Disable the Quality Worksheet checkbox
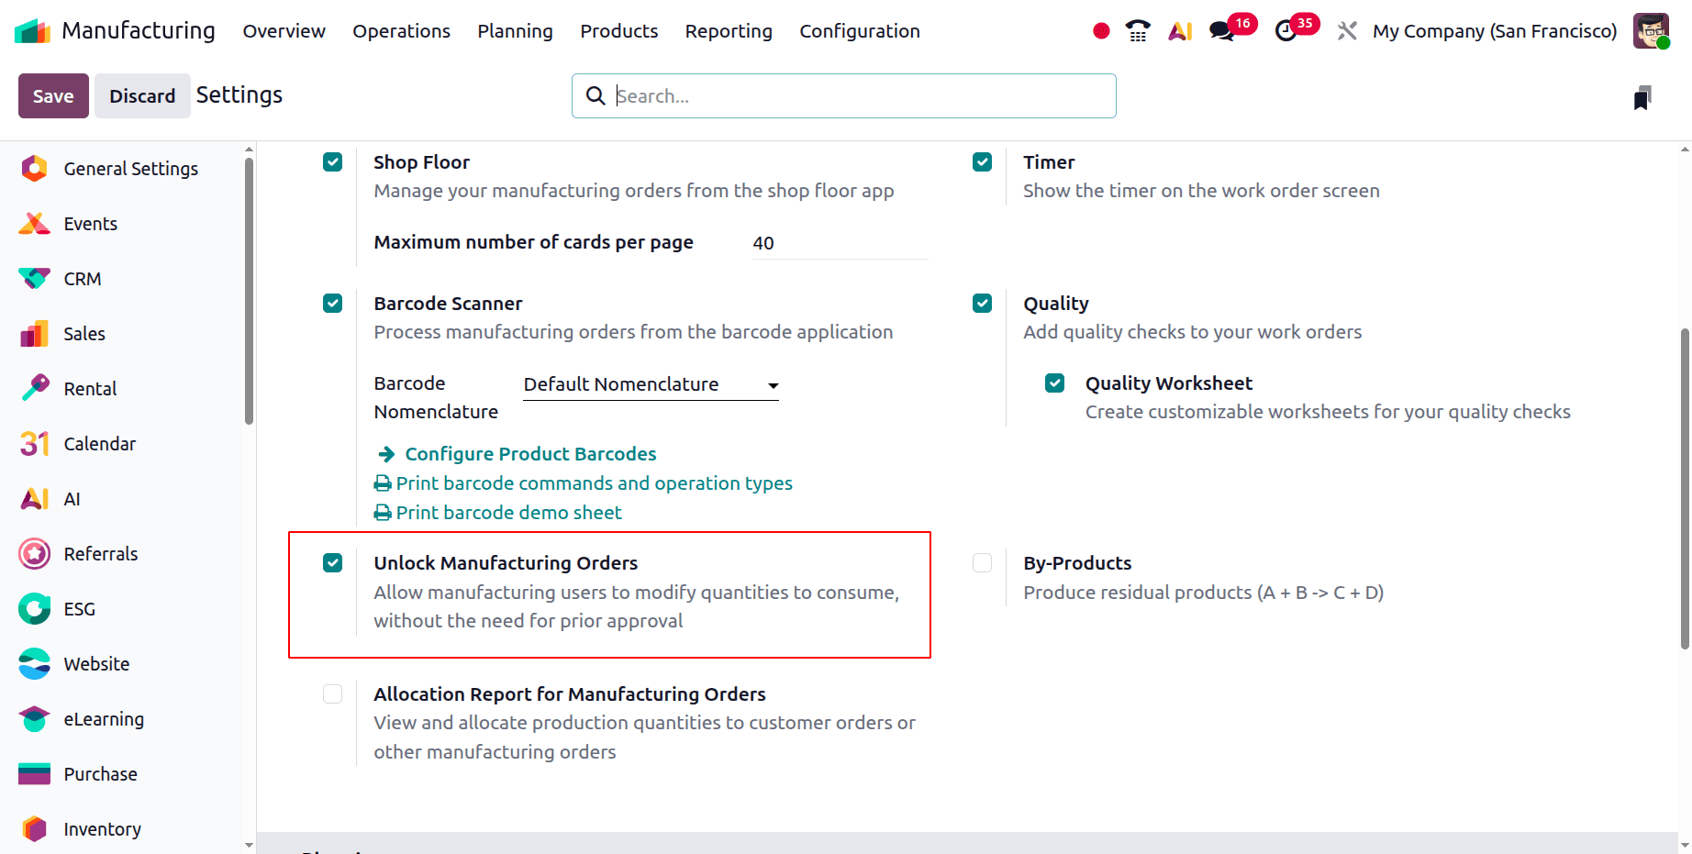The width and height of the screenshot is (1692, 854). pyautogui.click(x=1055, y=383)
